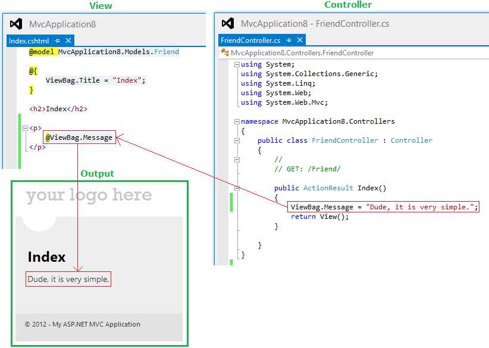This screenshot has height=348, width=489.
Task: Click the Index() method name
Action: coord(372,188)
